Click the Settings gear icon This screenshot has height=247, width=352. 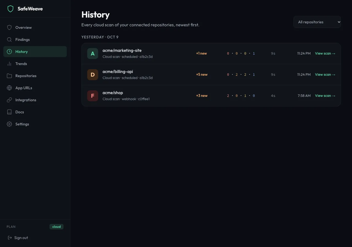coord(9,124)
